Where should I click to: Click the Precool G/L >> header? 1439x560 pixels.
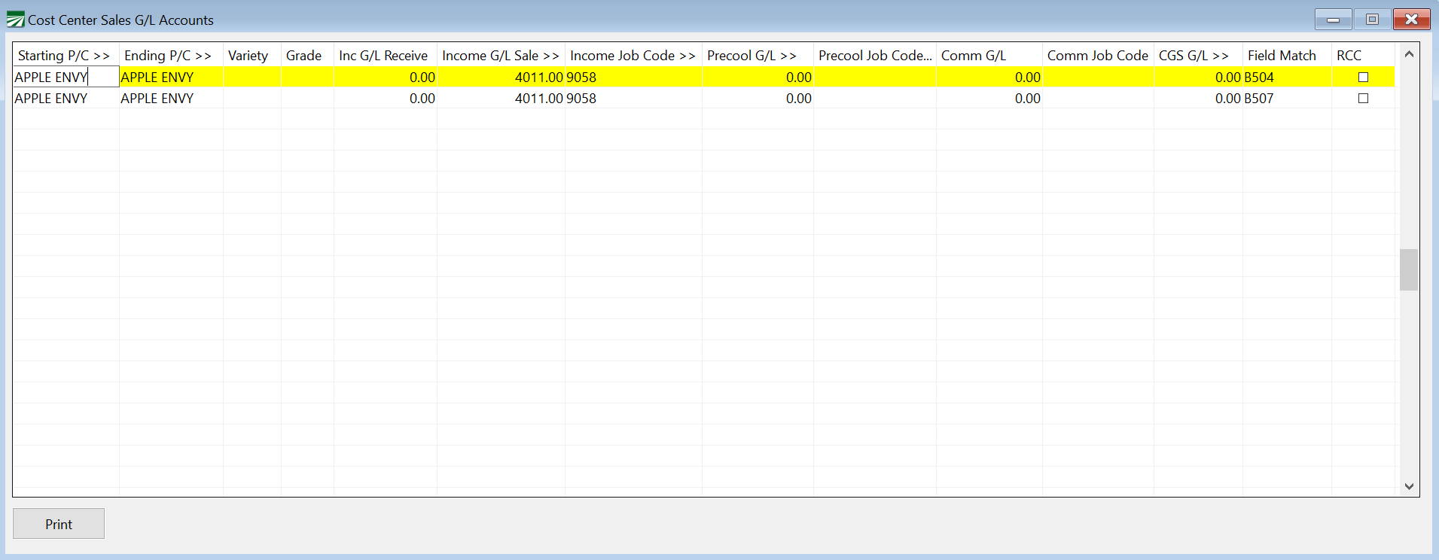click(x=758, y=55)
